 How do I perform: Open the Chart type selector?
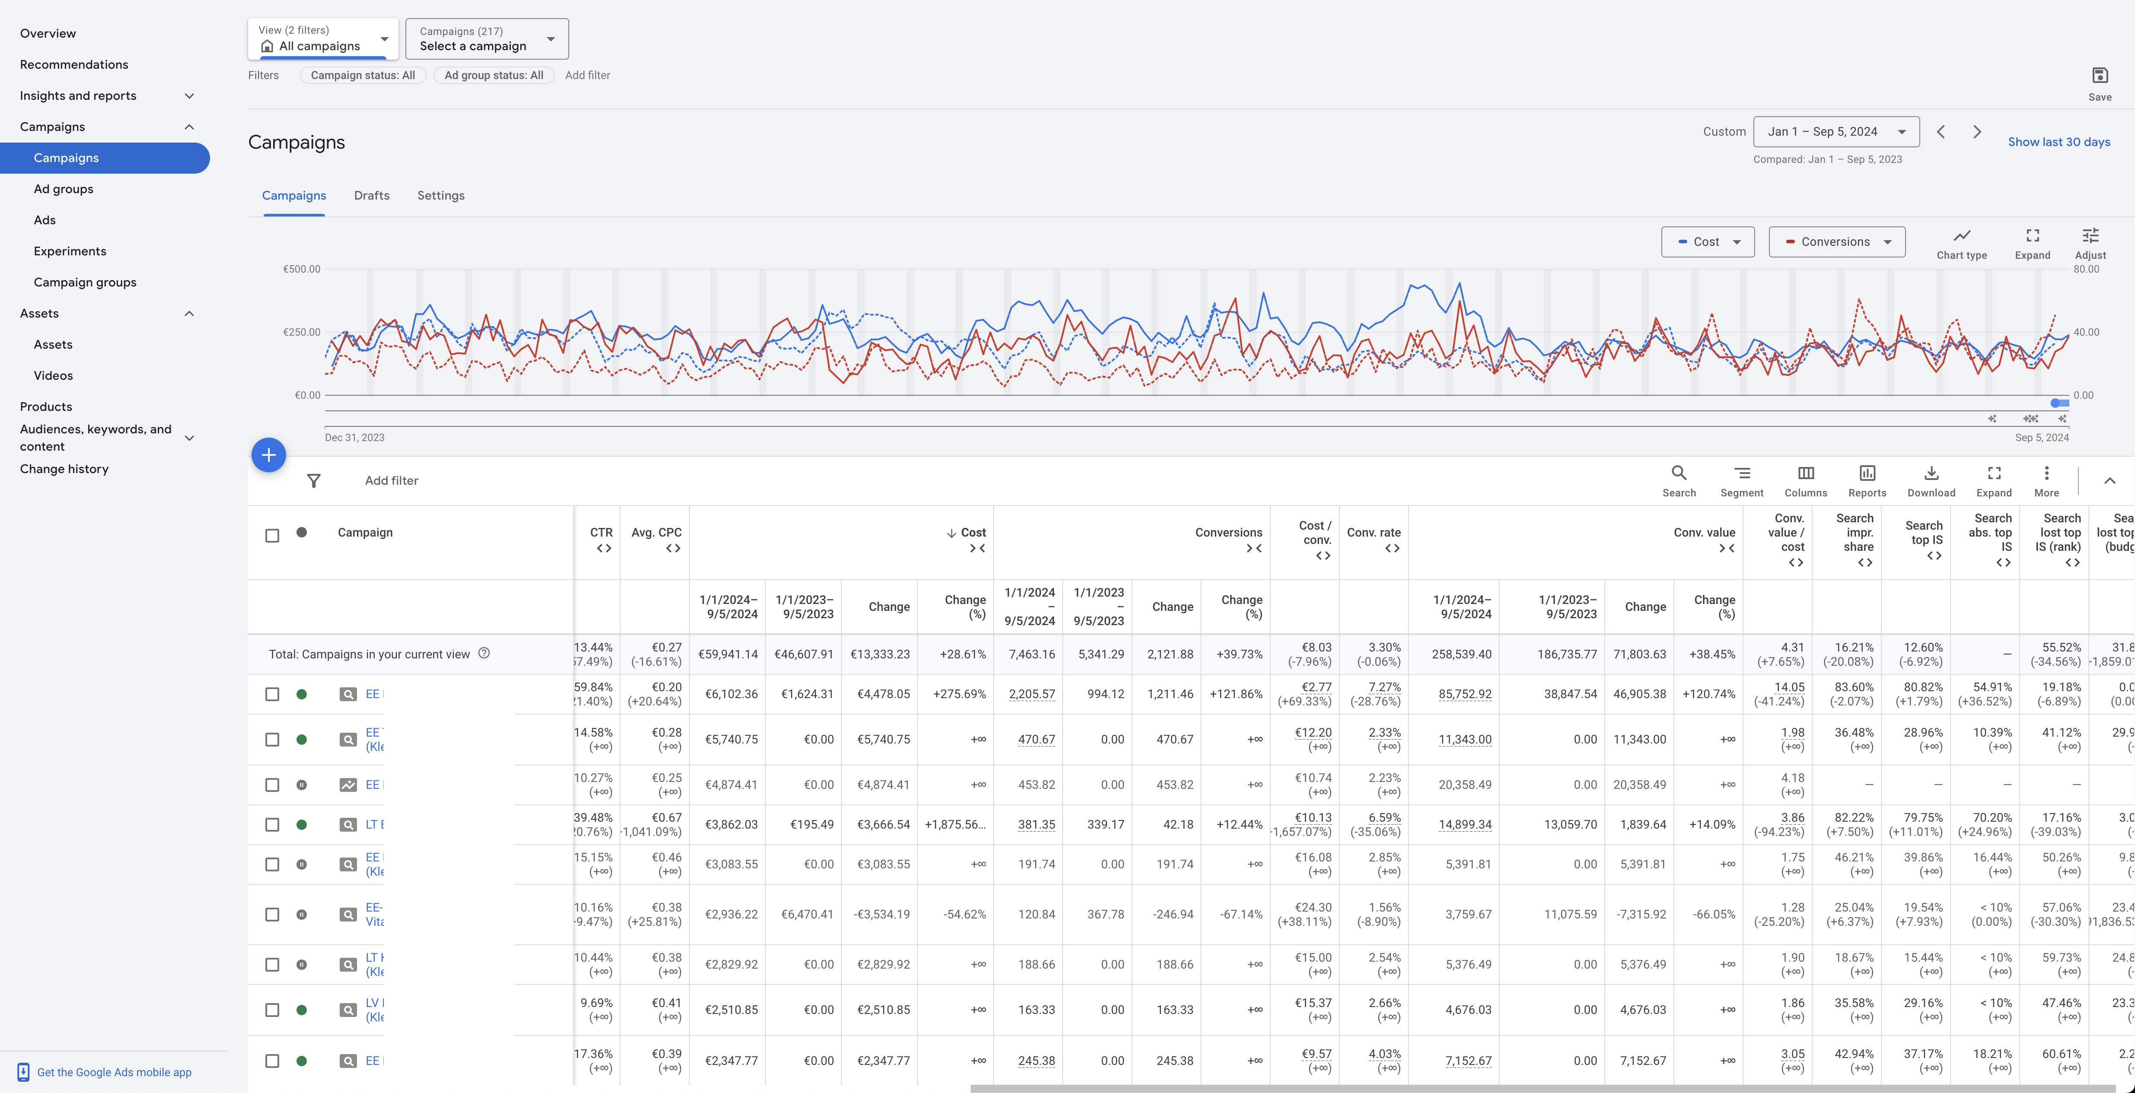pos(1961,244)
